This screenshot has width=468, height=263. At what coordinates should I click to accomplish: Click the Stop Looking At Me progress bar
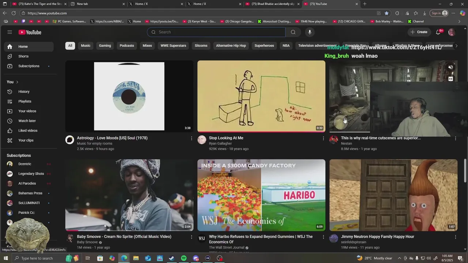[261, 131]
